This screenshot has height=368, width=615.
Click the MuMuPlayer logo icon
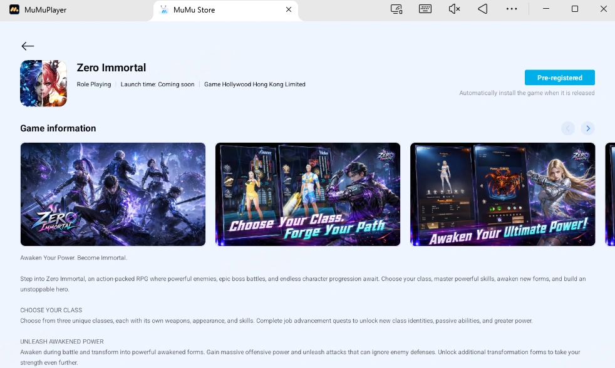tap(14, 9)
